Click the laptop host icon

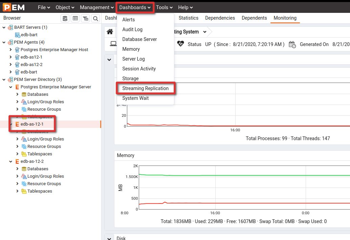(113, 44)
